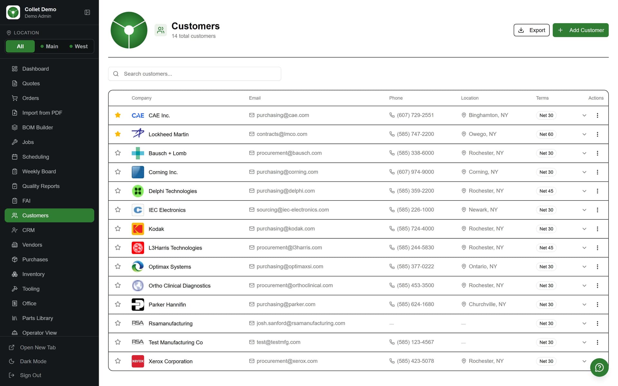
Task: Click location pin beside Binghamton, NY
Action: coord(464,115)
